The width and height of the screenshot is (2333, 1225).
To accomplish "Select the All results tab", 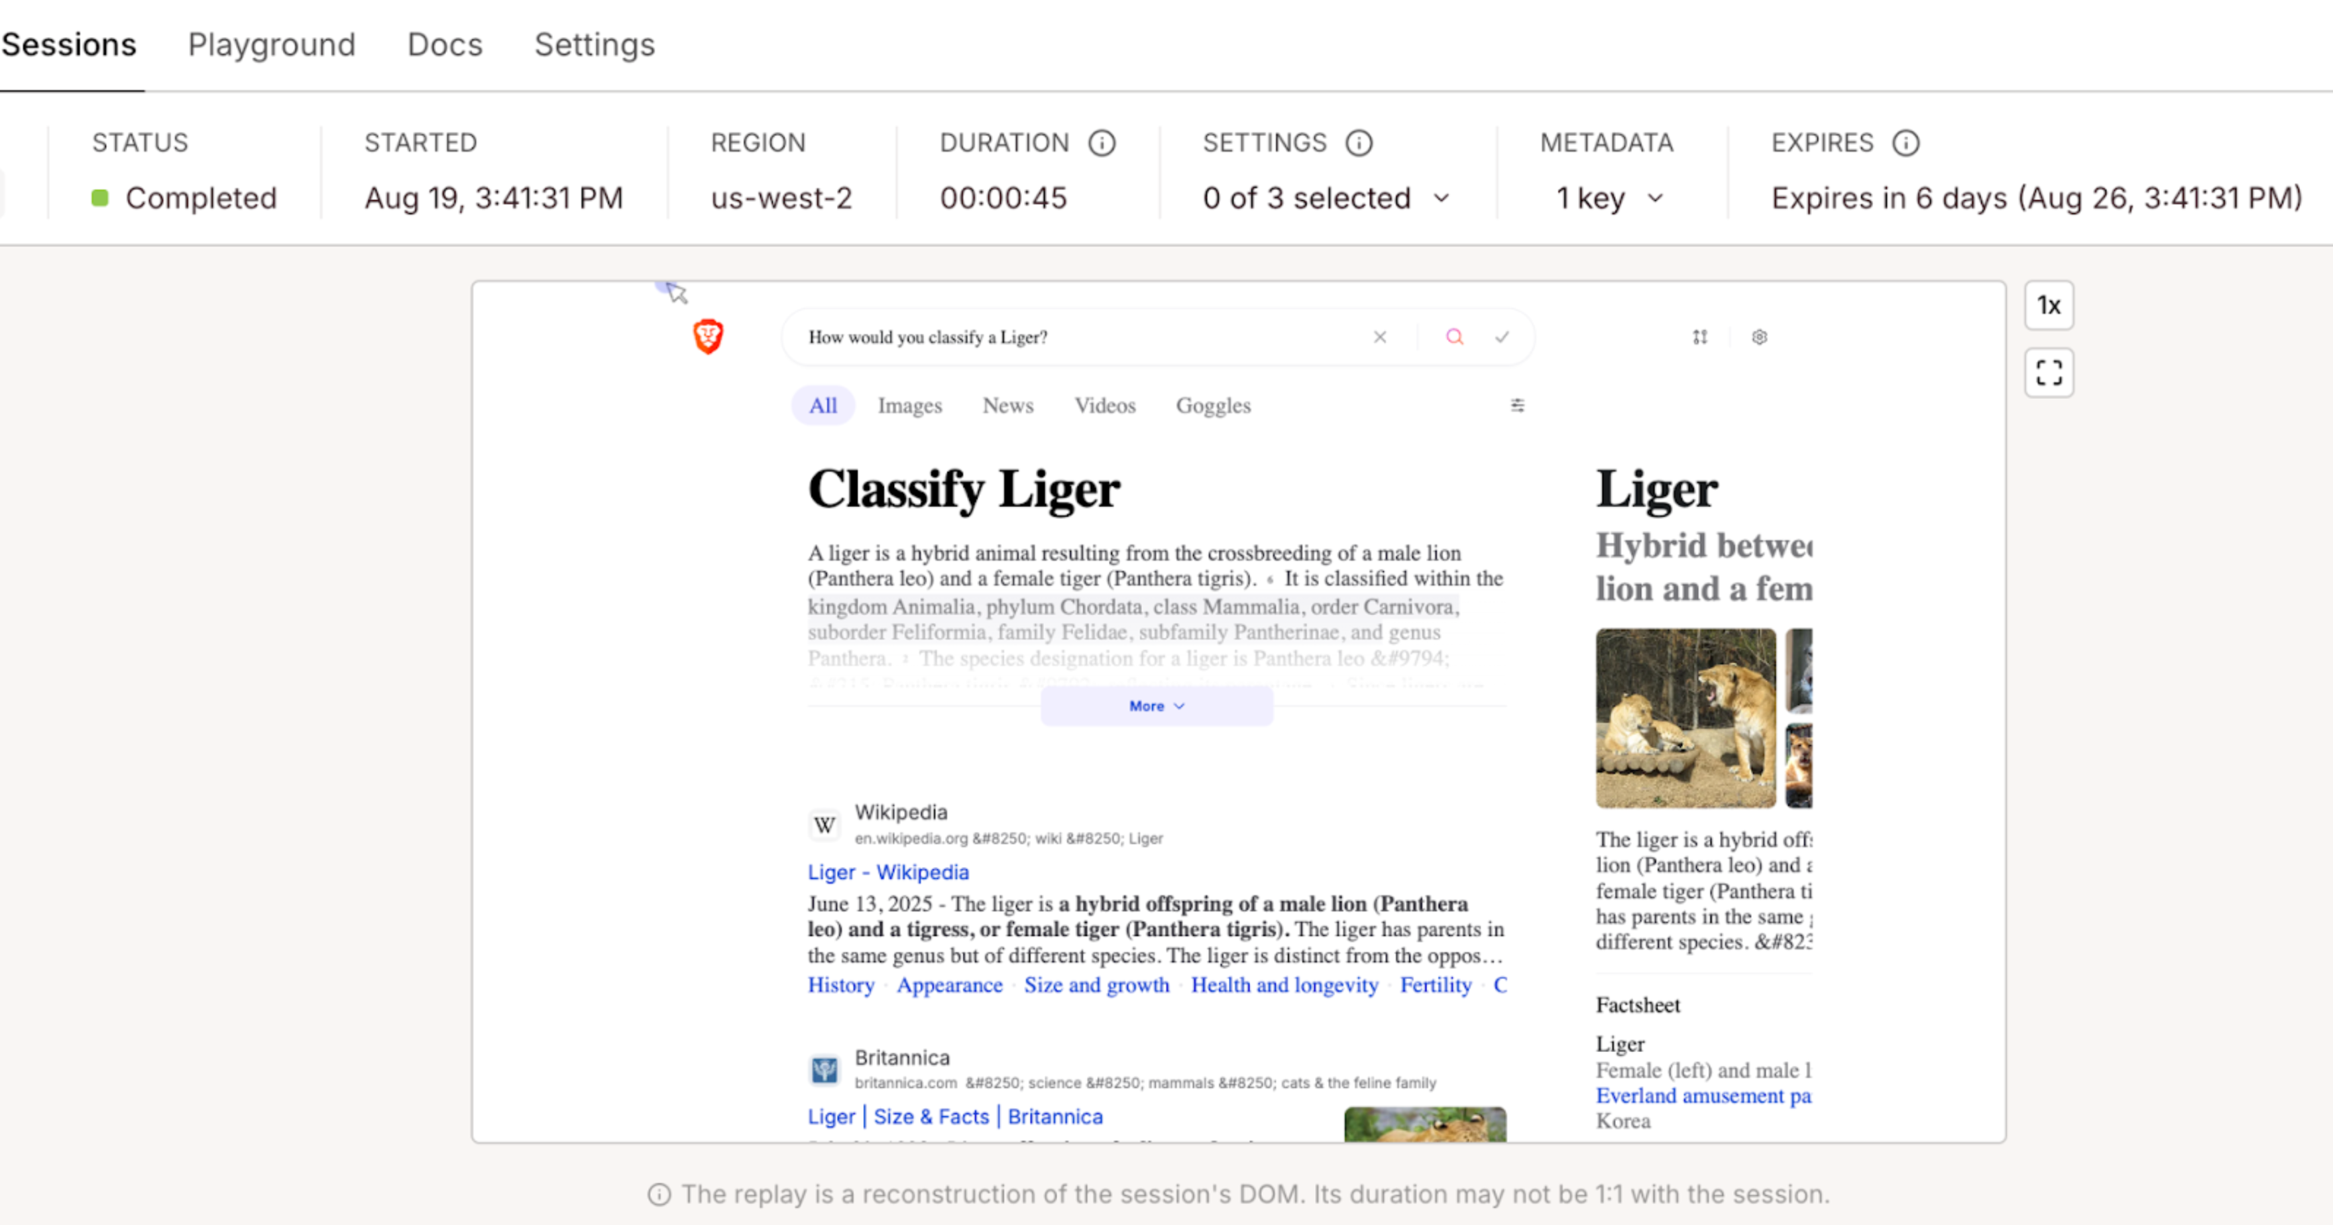I will click(823, 405).
